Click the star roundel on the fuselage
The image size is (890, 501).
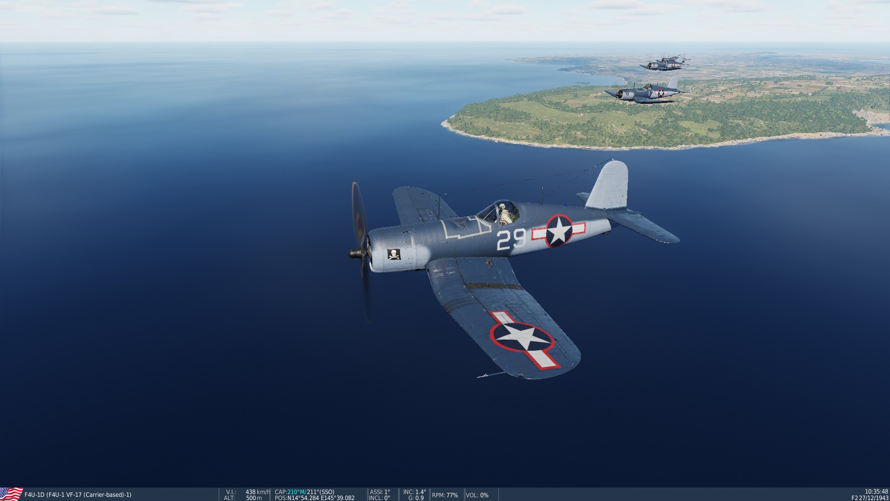click(x=558, y=231)
